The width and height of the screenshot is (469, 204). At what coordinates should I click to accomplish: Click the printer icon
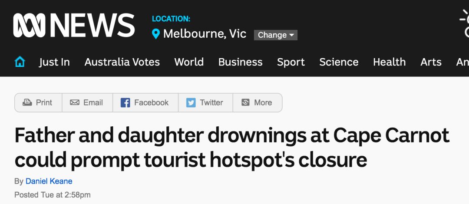(x=27, y=102)
